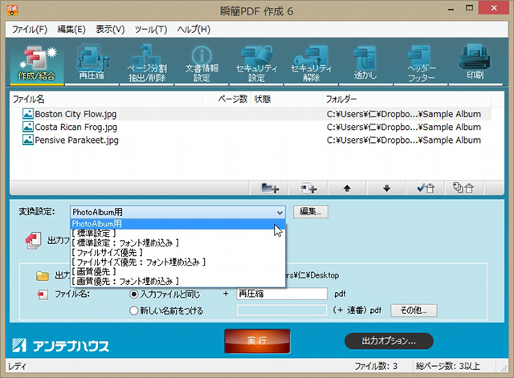Click the image icon beside Boston City Flow.jpg

click(28, 114)
